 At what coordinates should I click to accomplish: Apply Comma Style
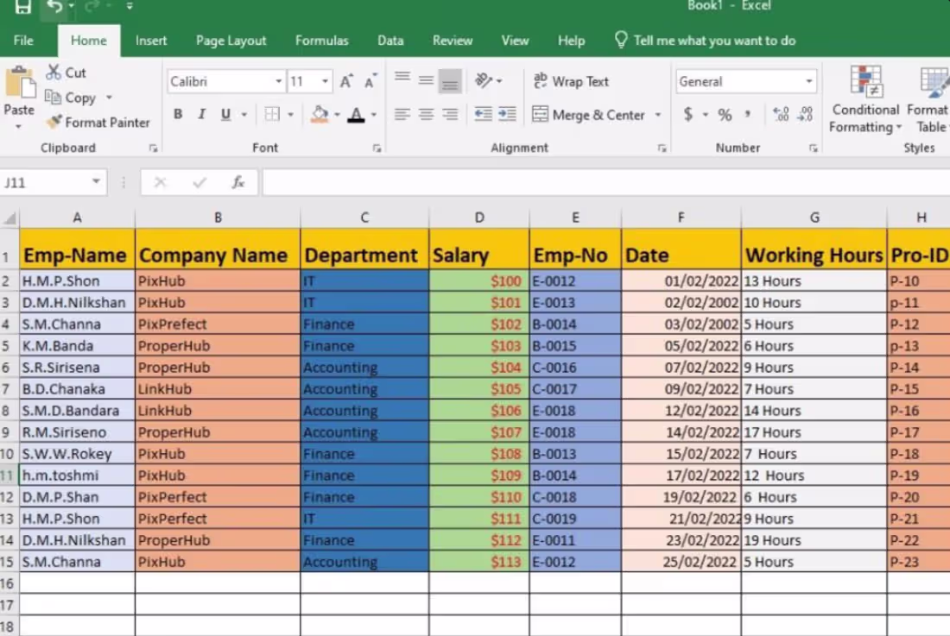[748, 114]
